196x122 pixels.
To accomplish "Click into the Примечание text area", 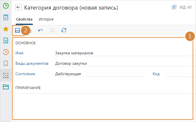I will pos(103,106).
